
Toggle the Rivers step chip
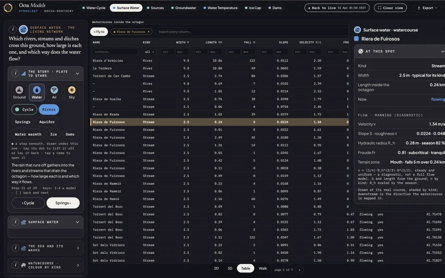coord(49,109)
